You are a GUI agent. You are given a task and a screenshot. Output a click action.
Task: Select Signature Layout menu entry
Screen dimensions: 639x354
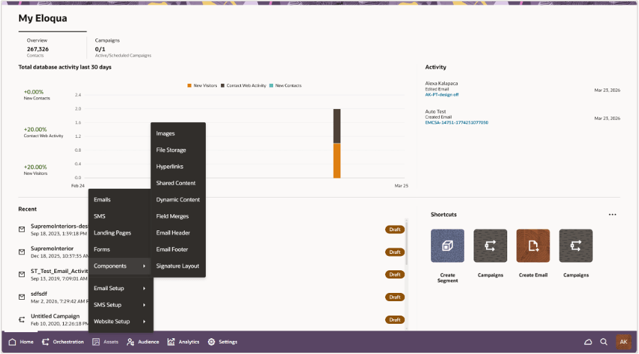pos(178,266)
